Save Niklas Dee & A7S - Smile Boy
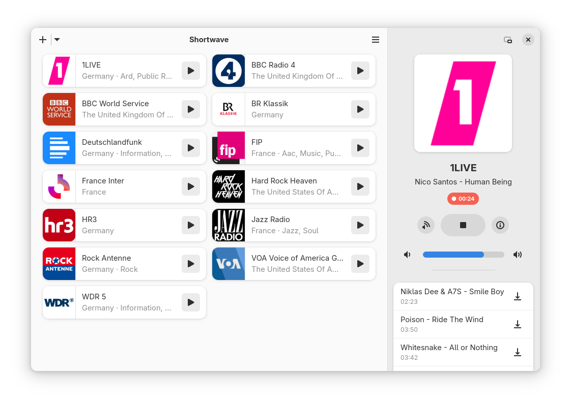 [x=518, y=296]
